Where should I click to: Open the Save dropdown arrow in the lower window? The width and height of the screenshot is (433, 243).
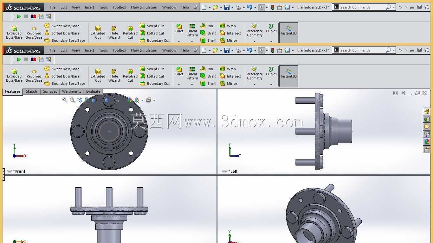(x=232, y=51)
